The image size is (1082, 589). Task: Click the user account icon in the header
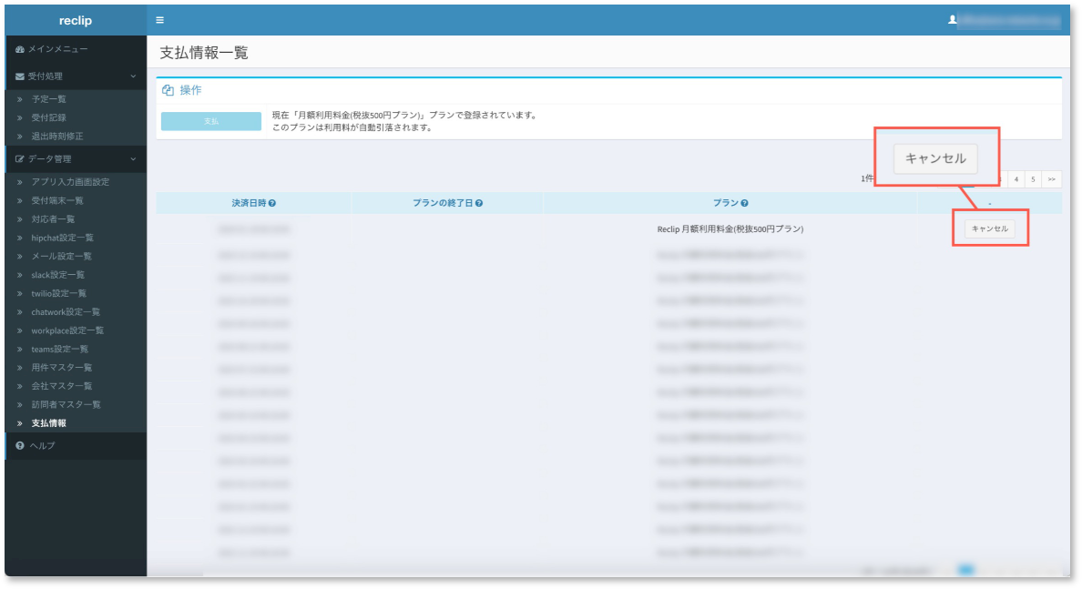pyautogui.click(x=954, y=19)
